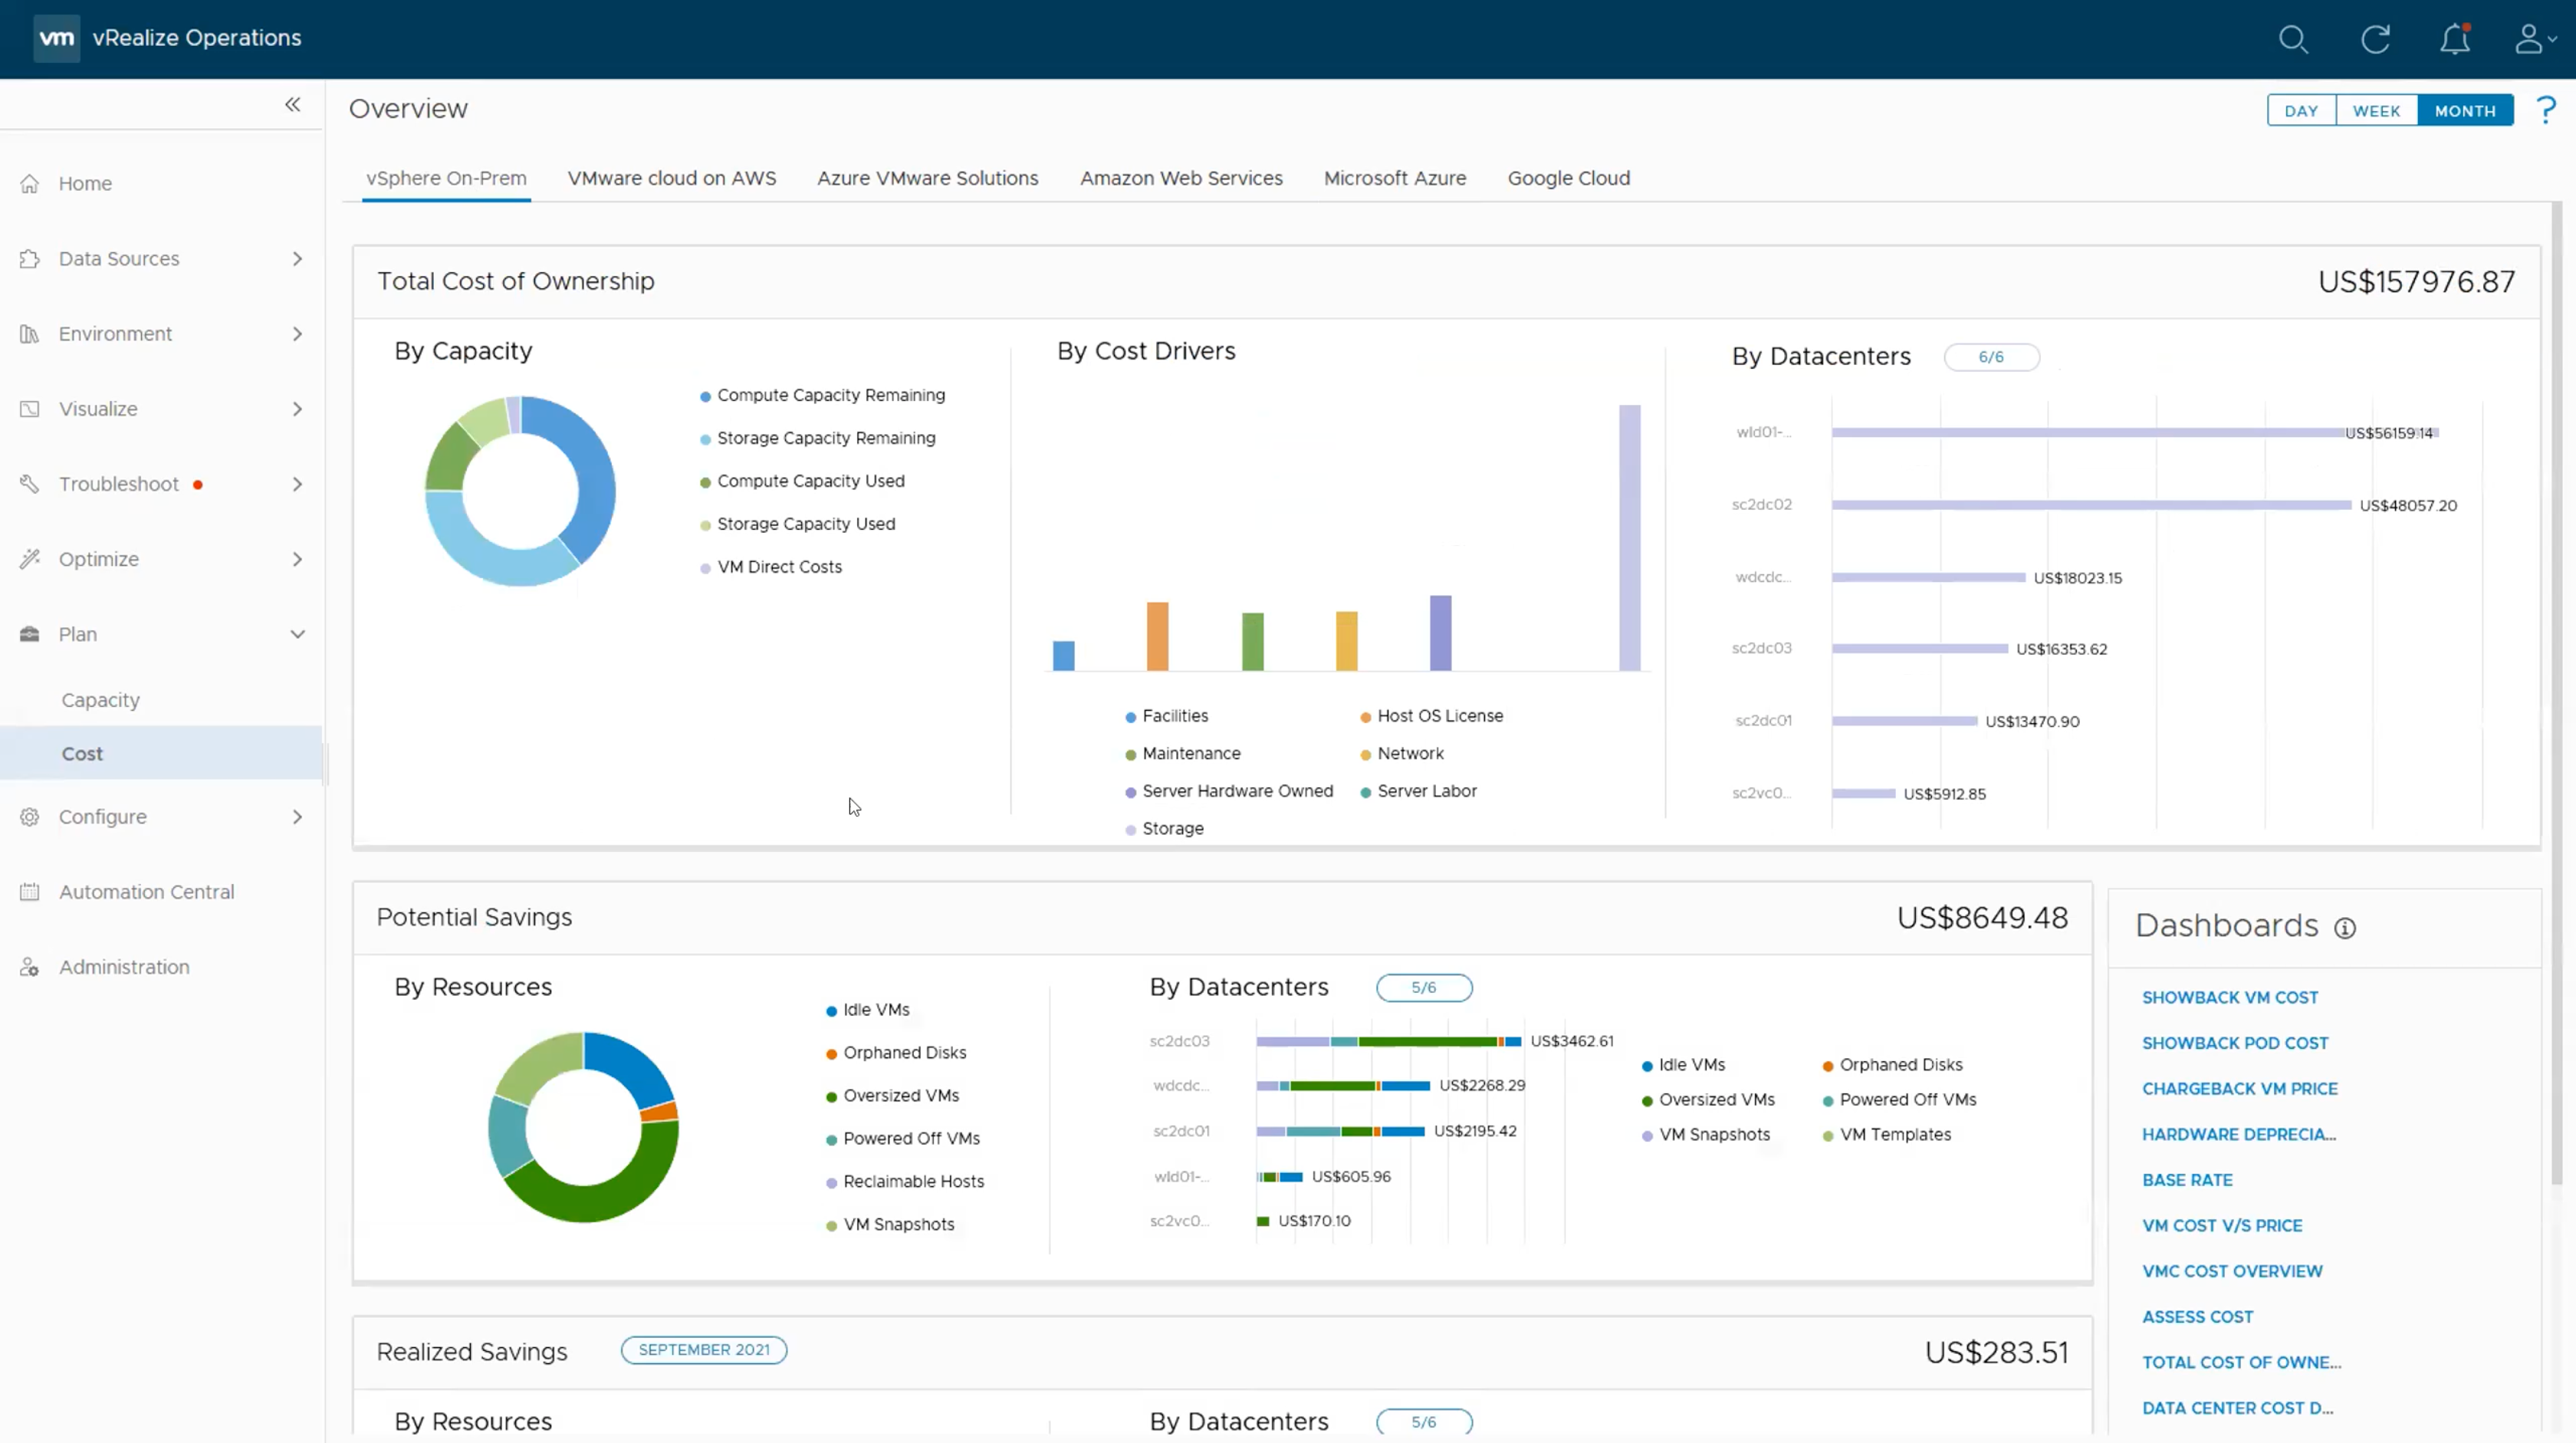The height and width of the screenshot is (1443, 2576).
Task: Click the Data Sources puzzle icon
Action: click(30, 259)
